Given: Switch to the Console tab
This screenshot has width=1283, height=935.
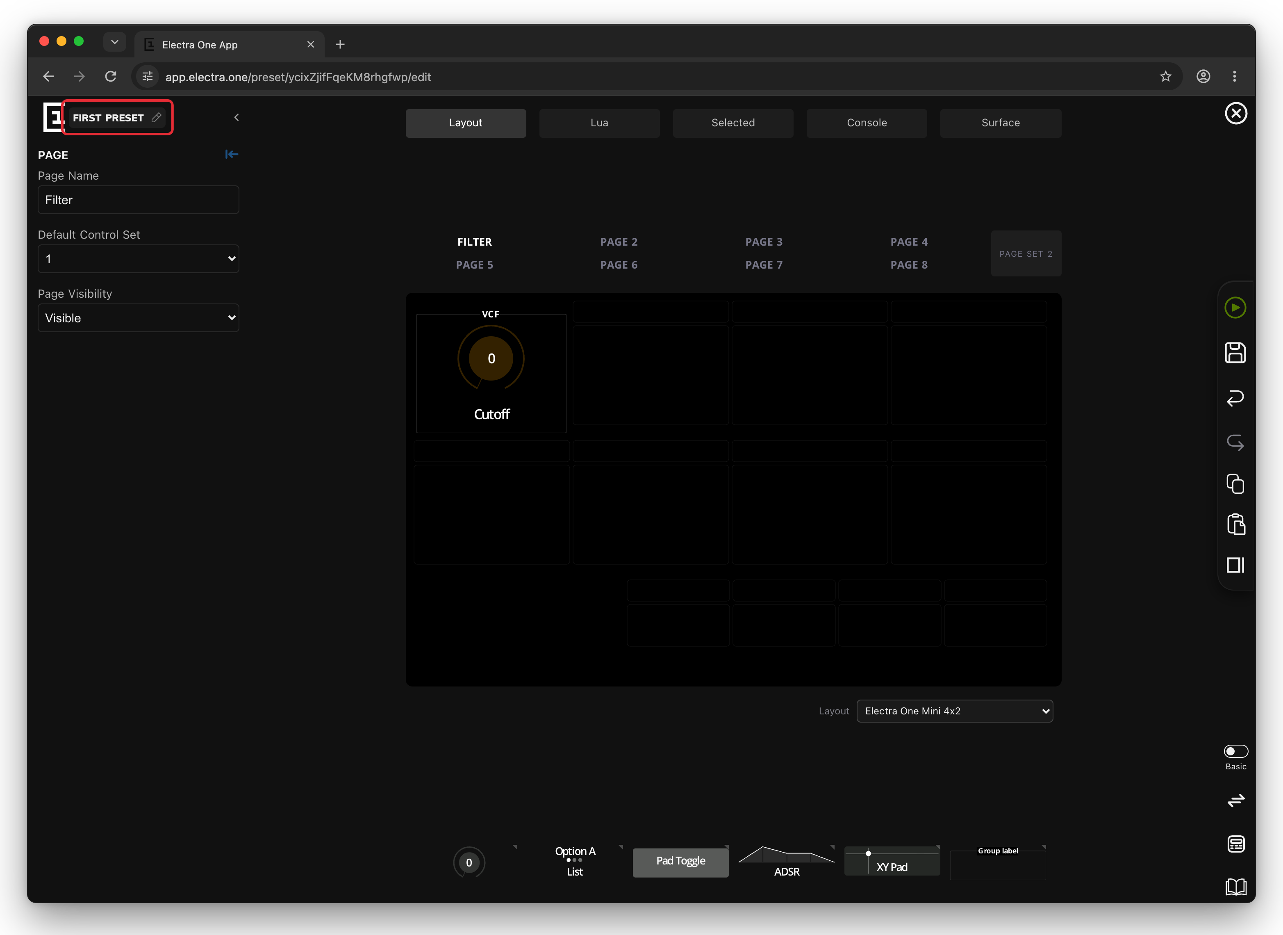Looking at the screenshot, I should pos(867,123).
